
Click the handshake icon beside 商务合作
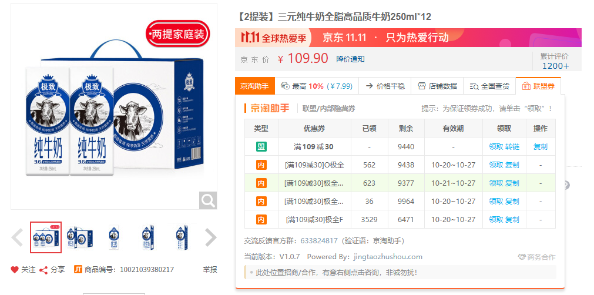click(x=522, y=257)
